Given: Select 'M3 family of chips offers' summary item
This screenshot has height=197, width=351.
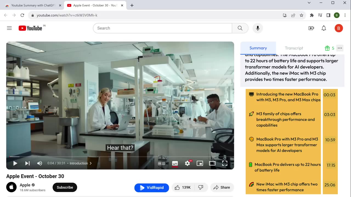Looking at the screenshot, I should click(x=285, y=120).
